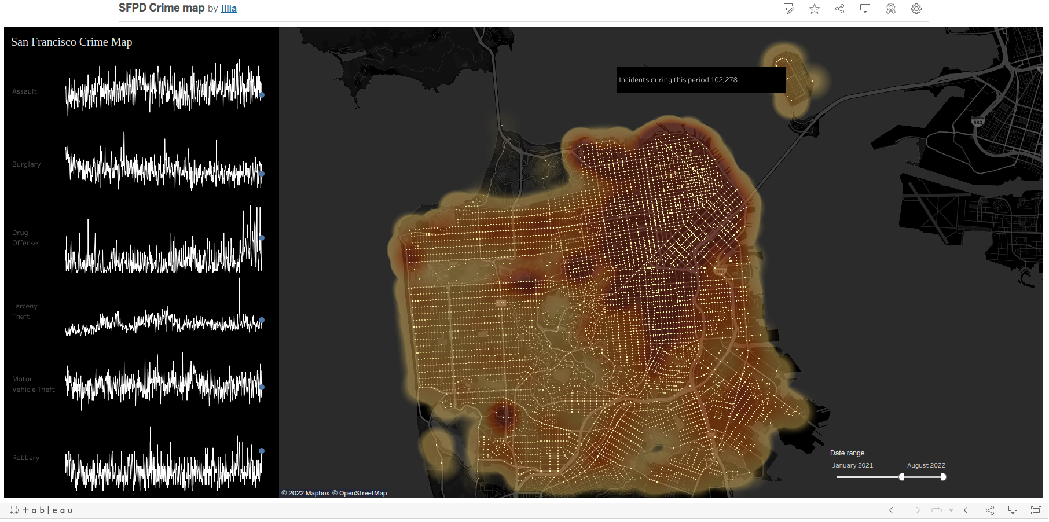Undo the last action in the bottom toolbar
The height and width of the screenshot is (522, 1049).
(x=892, y=510)
